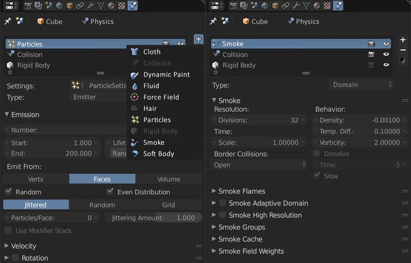Select the active Physics tab in right panel header
The width and height of the screenshot is (411, 263).
338,5
